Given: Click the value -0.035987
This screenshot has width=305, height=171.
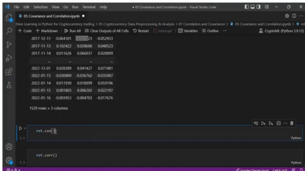Looking at the screenshot, I should (105, 76).
